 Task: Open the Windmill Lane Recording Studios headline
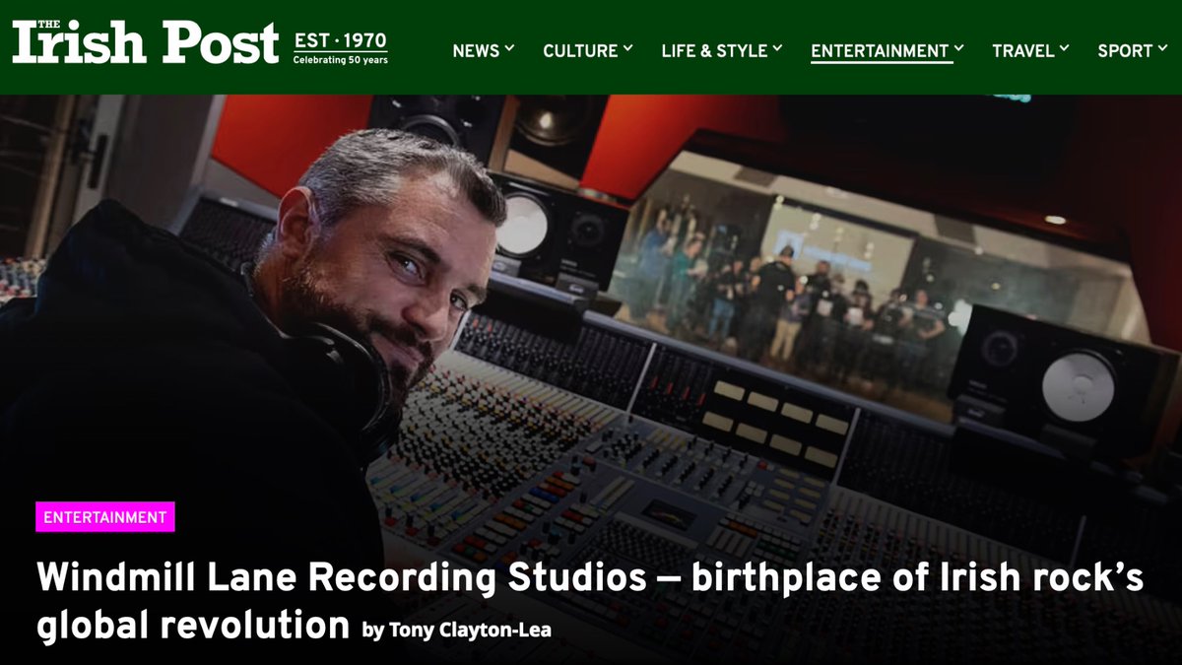(590, 601)
